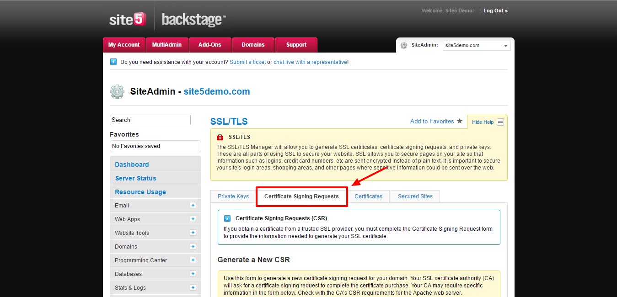The image size is (617, 297).
Task: Expand the Programming Center plus icon
Action: pyautogui.click(x=193, y=260)
